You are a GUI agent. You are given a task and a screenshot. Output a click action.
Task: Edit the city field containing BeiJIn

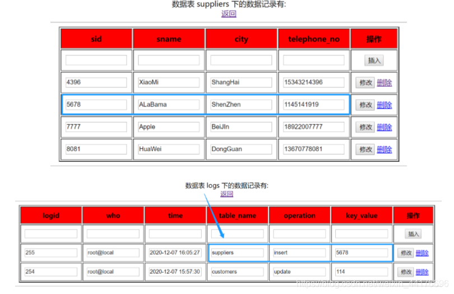241,127
